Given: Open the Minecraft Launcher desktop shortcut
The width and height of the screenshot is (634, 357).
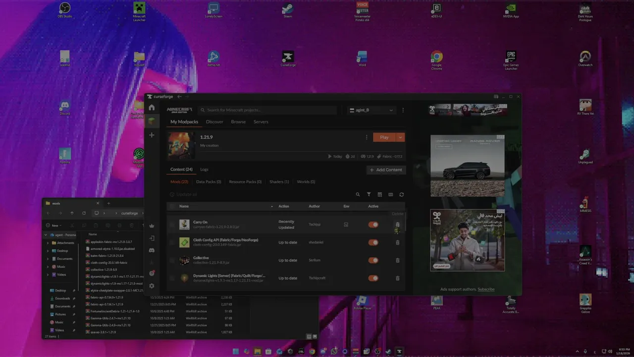Looking at the screenshot, I should 139,11.
